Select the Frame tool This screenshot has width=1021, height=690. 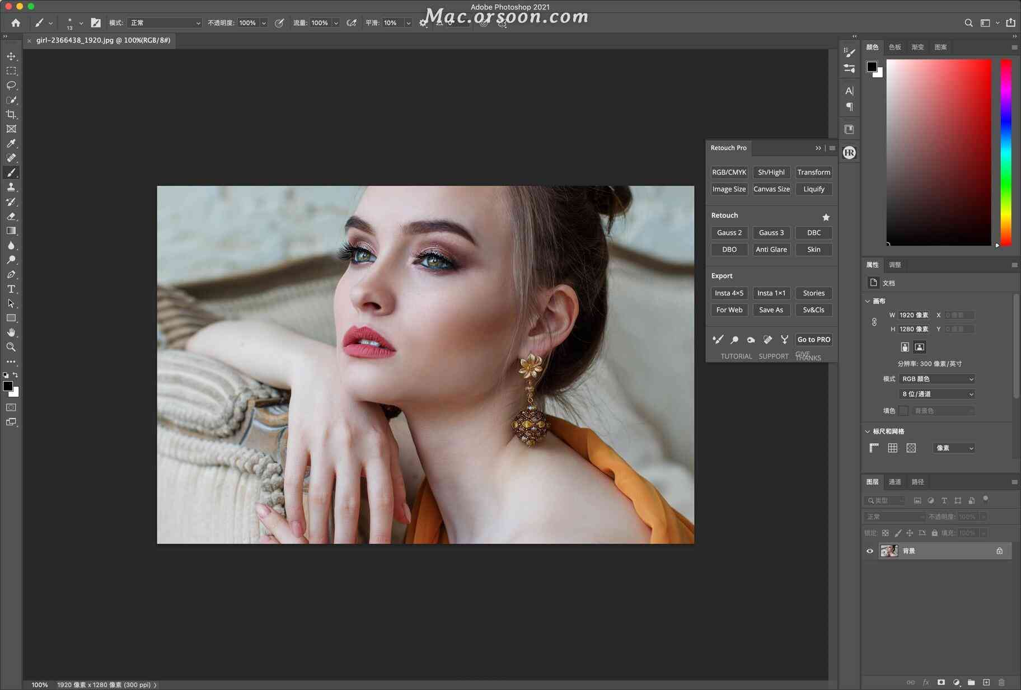click(x=11, y=129)
